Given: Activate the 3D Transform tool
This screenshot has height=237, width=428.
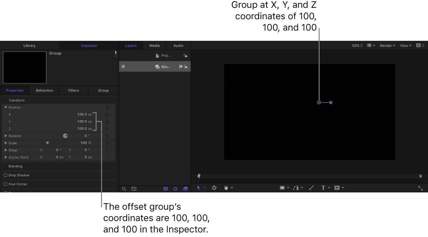Looking at the screenshot, I should 214,187.
